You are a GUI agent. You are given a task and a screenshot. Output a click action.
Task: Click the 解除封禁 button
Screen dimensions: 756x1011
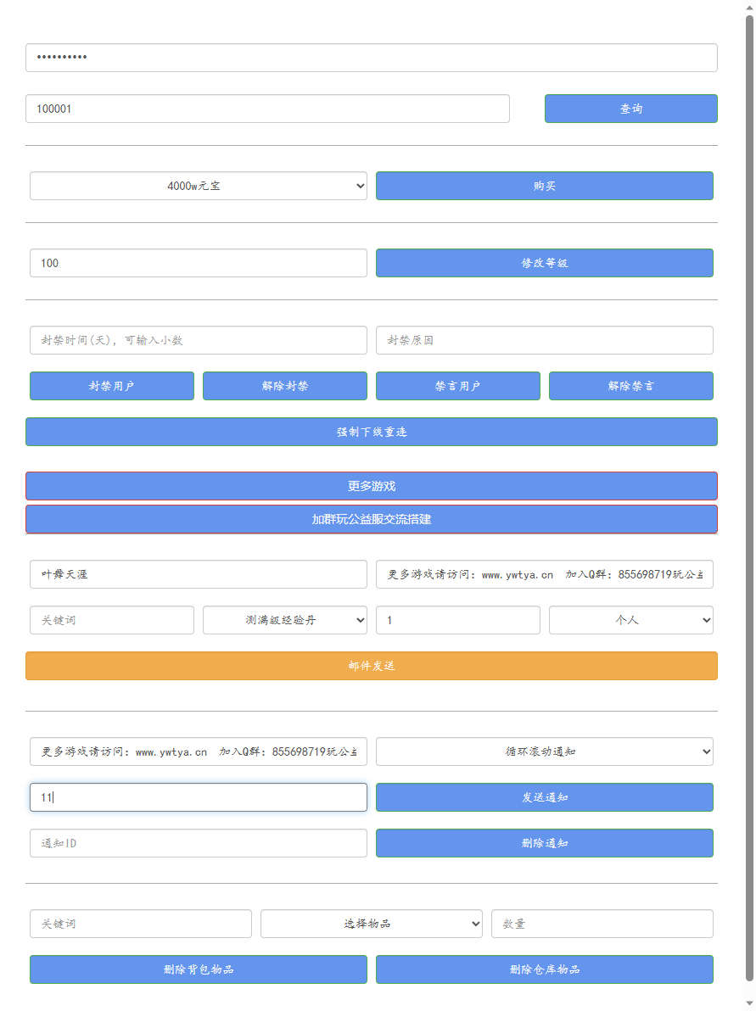[x=284, y=386]
